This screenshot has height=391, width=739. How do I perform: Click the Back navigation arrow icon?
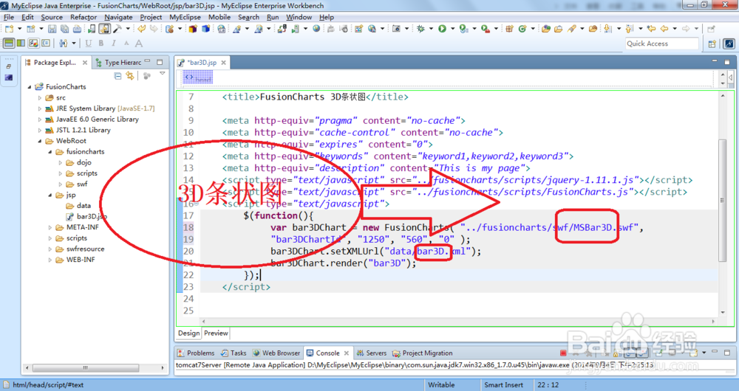pyautogui.click(x=664, y=29)
